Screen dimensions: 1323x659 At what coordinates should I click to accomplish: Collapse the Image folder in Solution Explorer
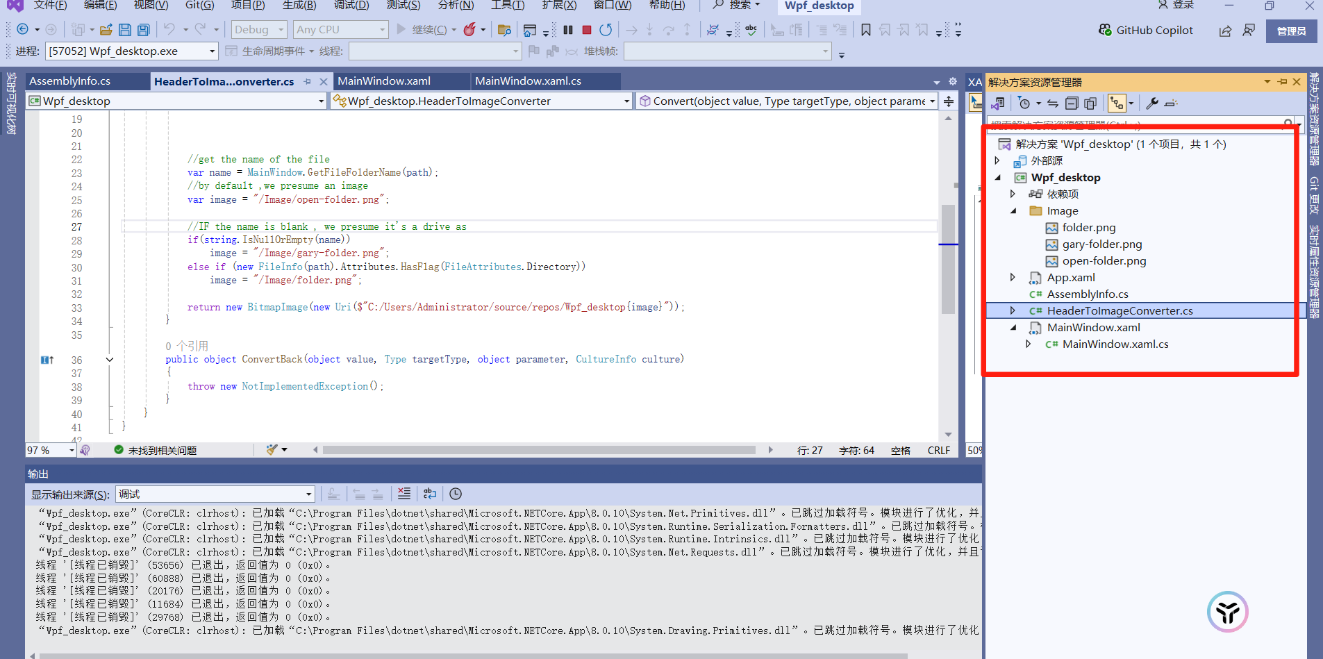pyautogui.click(x=1013, y=210)
